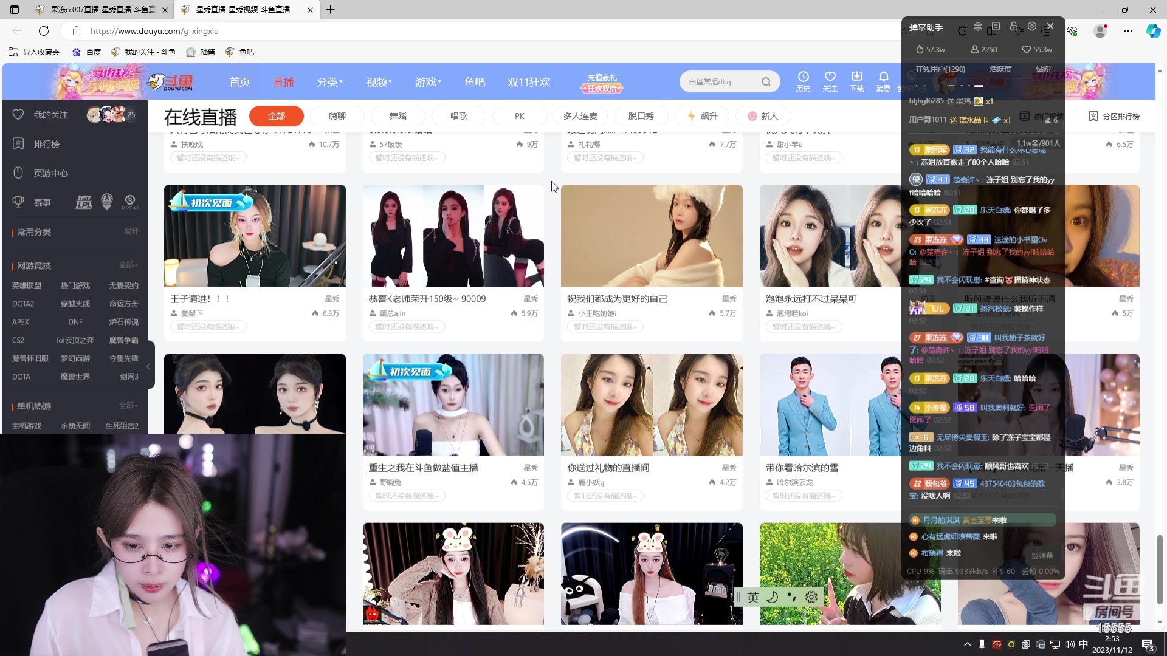Viewport: 1167px width, 656px height.
Task: Open 关注 heart icon in header
Action: (x=830, y=81)
